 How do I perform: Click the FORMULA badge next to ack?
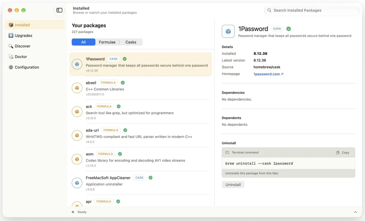pos(104,107)
